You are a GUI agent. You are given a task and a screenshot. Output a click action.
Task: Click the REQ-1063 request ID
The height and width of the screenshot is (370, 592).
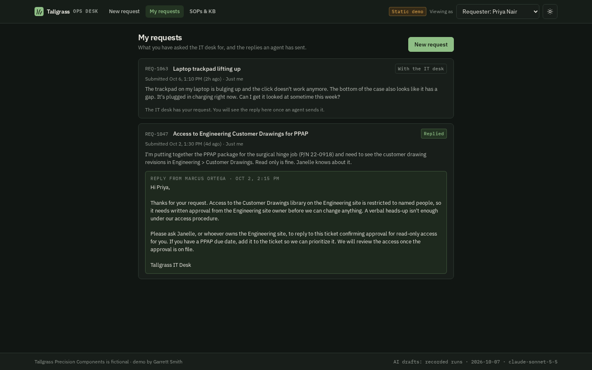click(x=157, y=69)
